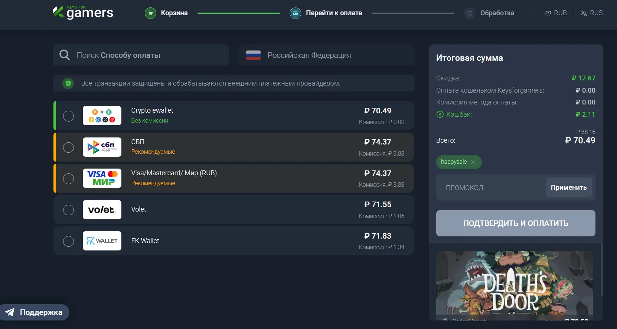617x329 pixels.
Task: Open the RUB currency selector
Action: tap(555, 13)
